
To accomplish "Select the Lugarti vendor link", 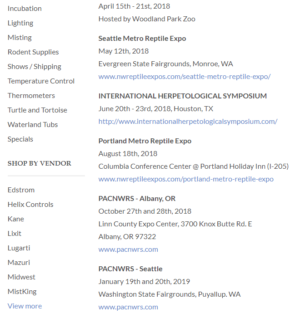I will pyautogui.click(x=19, y=248).
